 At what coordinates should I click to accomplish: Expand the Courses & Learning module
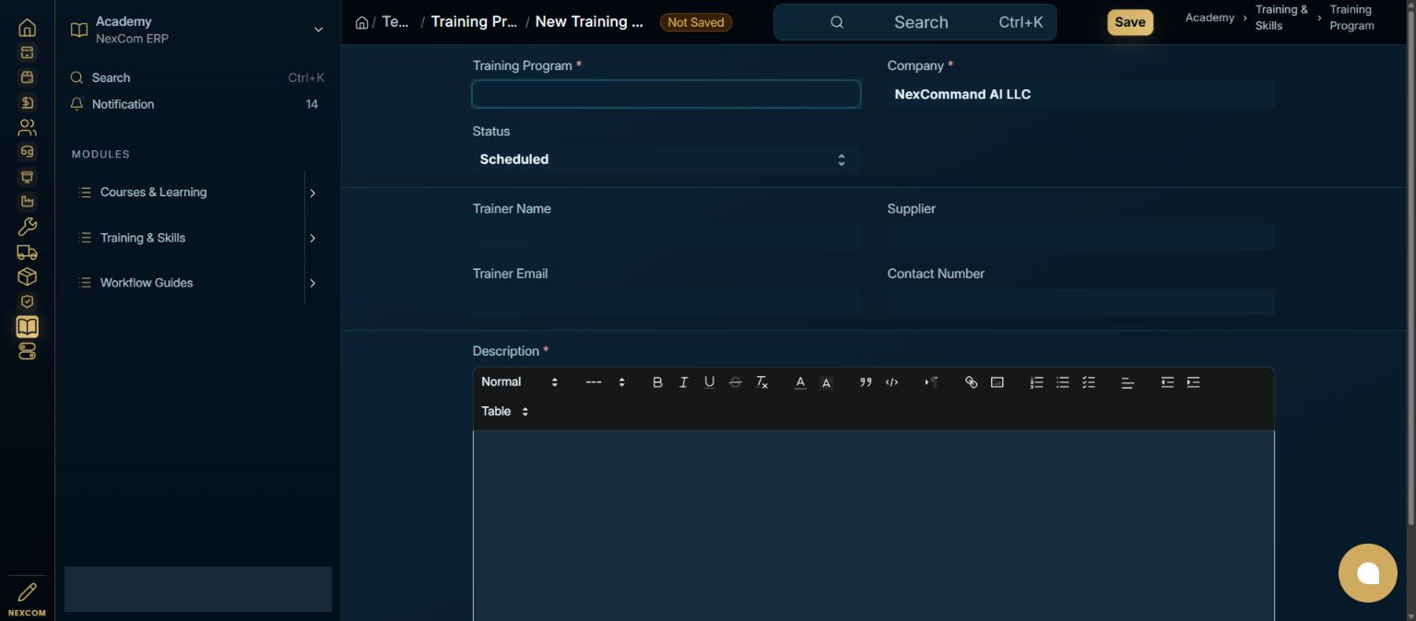313,193
